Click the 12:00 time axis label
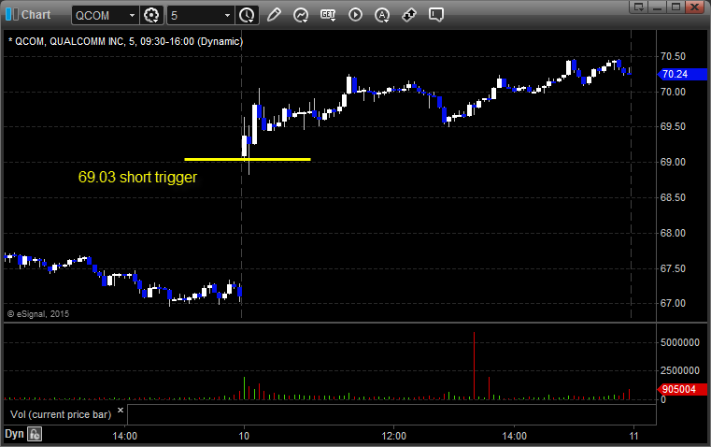 click(393, 436)
